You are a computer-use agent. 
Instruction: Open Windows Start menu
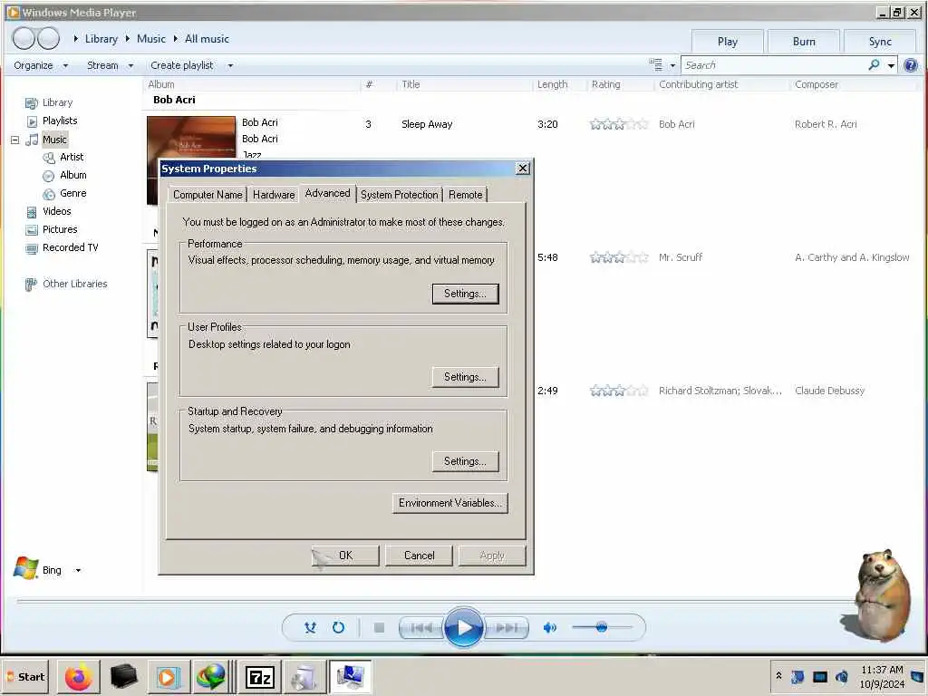tap(25, 677)
